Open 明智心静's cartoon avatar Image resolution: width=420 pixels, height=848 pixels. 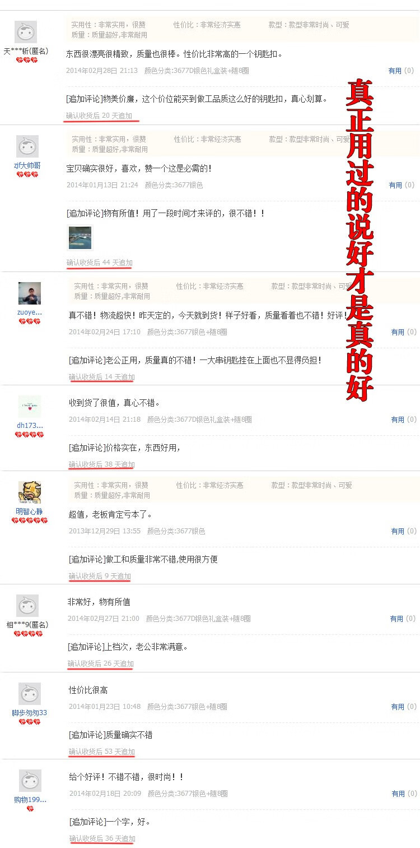coord(30,492)
